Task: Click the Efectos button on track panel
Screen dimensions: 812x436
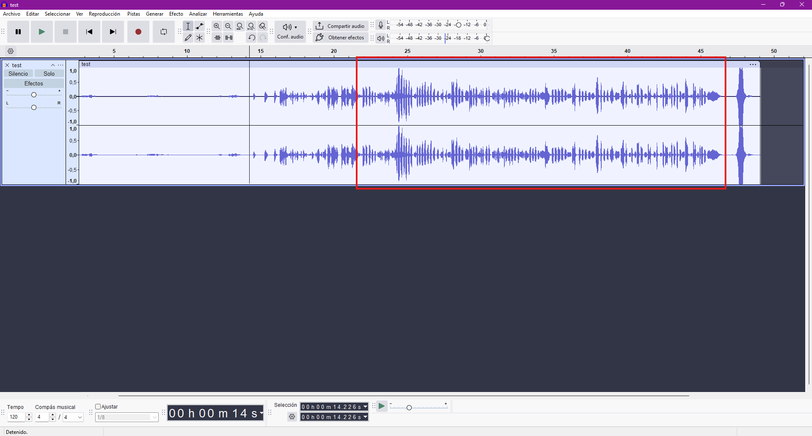Action: point(34,84)
